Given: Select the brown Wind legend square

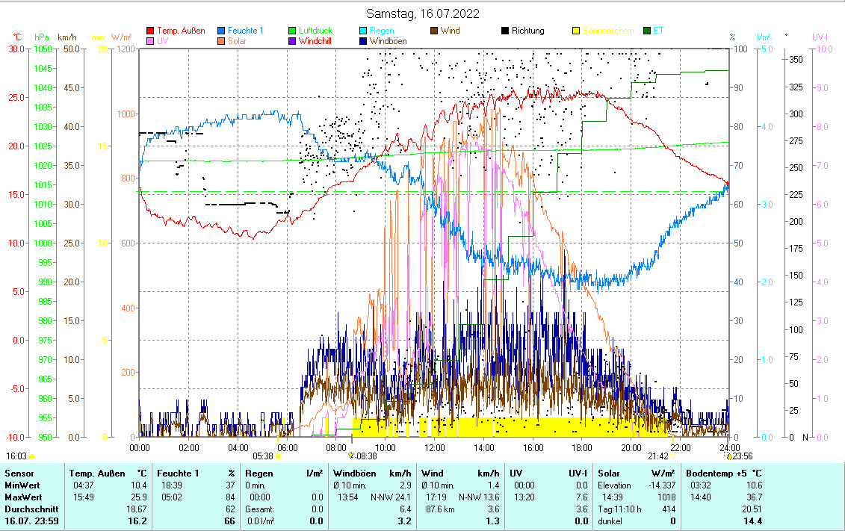Looking at the screenshot, I should [434, 31].
